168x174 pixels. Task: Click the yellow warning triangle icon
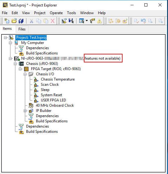tap(100, 21)
